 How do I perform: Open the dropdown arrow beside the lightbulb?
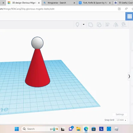tap(84, 24)
